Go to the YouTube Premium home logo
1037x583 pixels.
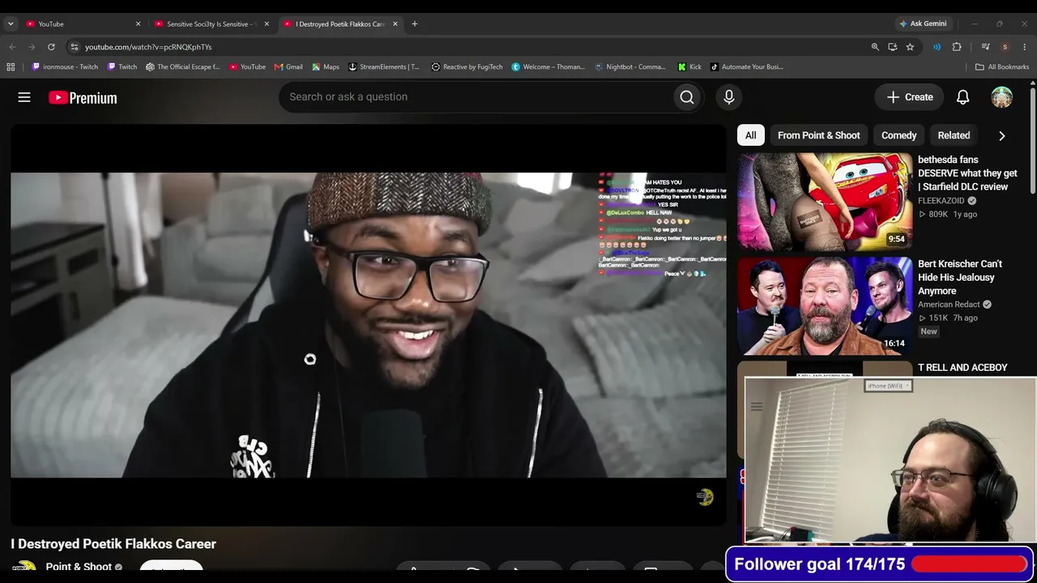(83, 98)
